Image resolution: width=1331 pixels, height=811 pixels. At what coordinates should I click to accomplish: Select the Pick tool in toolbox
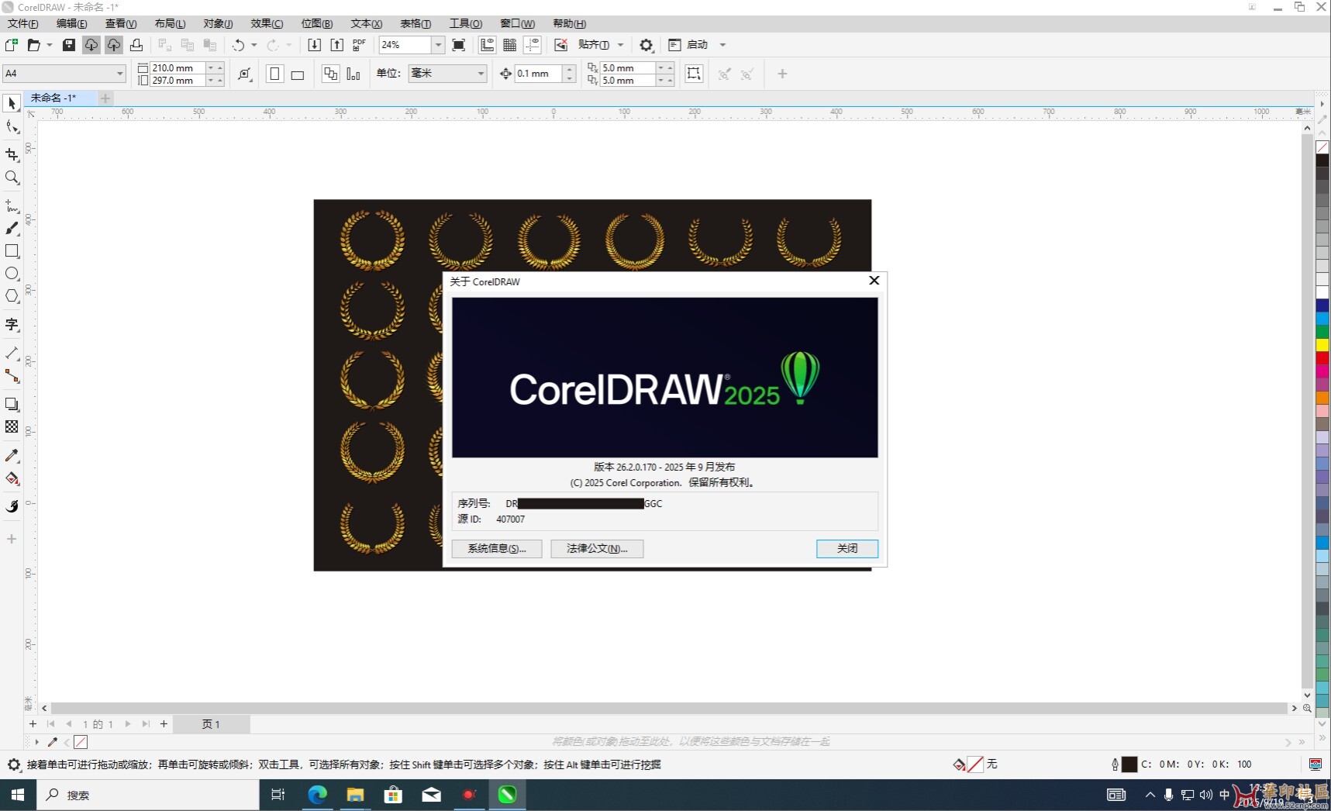(12, 103)
